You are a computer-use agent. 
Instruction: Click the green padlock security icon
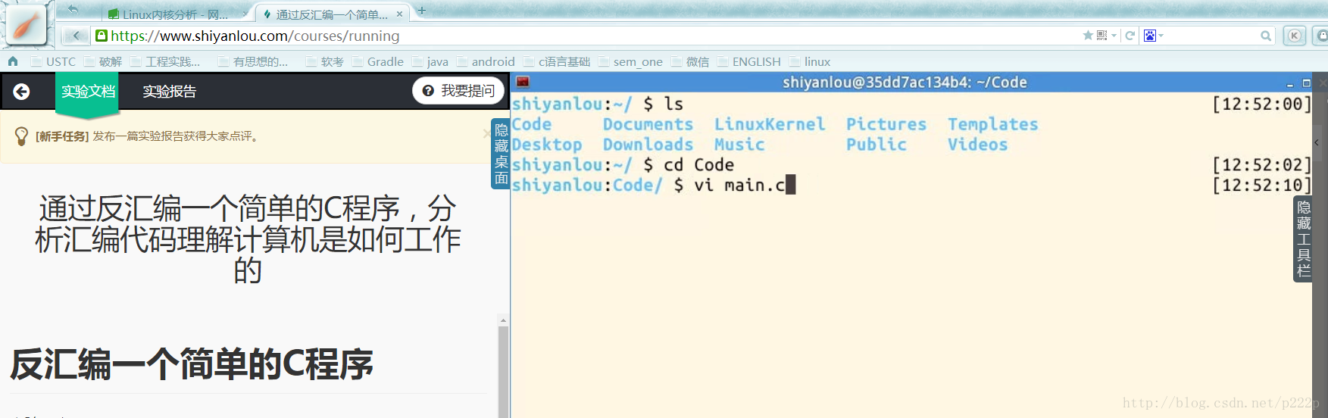click(102, 36)
